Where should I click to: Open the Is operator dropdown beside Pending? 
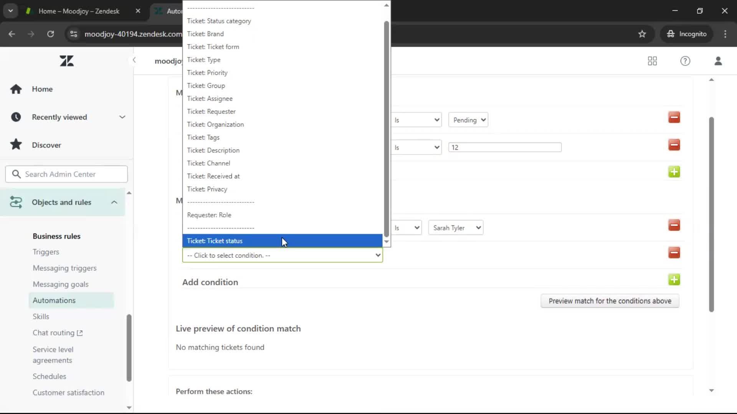[416, 120]
